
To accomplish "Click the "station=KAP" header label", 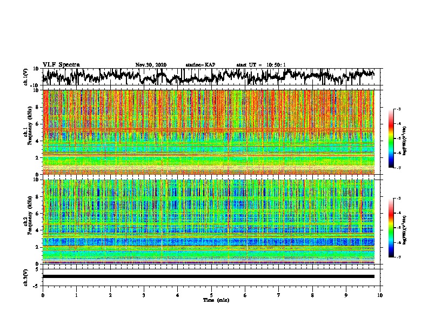I will (200, 65).
